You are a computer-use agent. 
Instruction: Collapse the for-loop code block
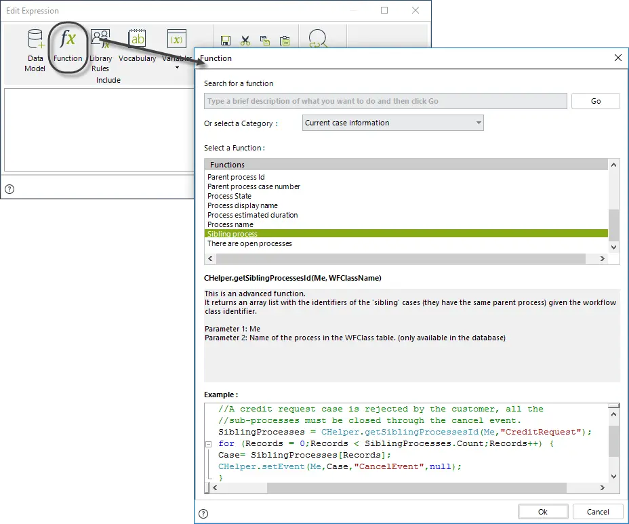pos(208,444)
